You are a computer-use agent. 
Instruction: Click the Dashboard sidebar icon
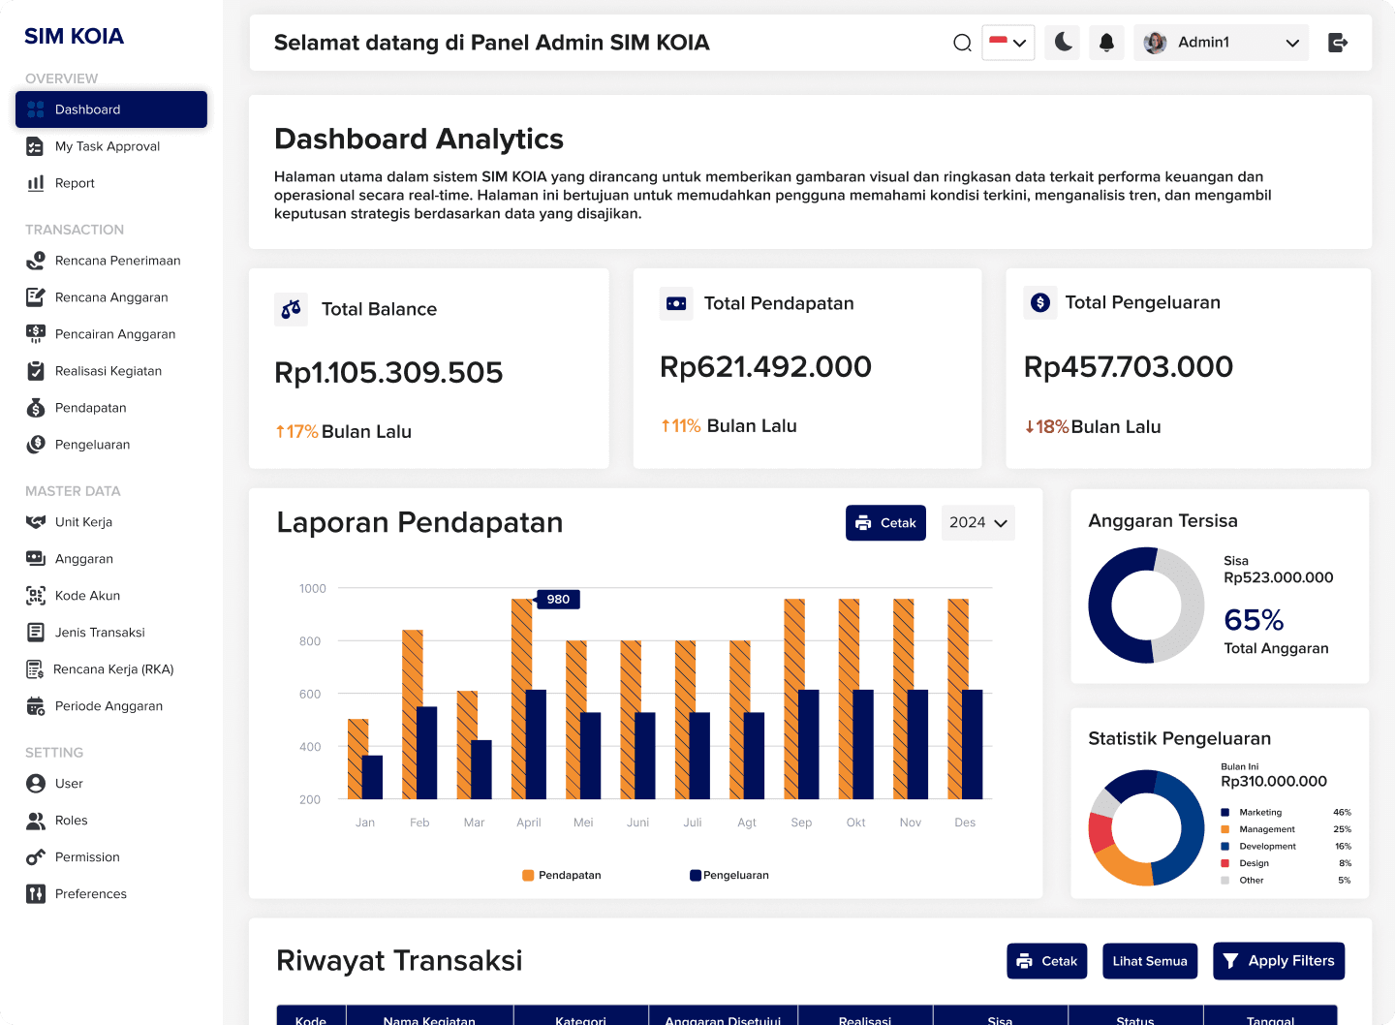[x=36, y=109]
